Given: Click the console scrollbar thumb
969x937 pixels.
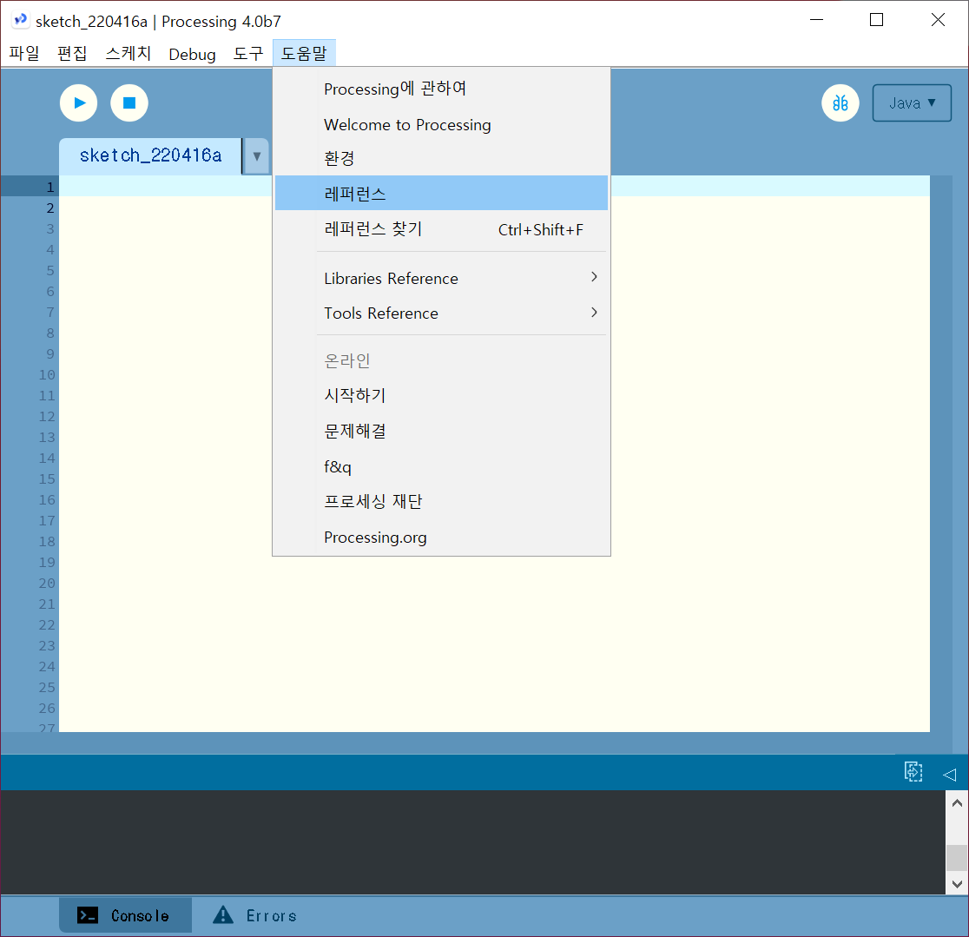Looking at the screenshot, I should coord(957,857).
